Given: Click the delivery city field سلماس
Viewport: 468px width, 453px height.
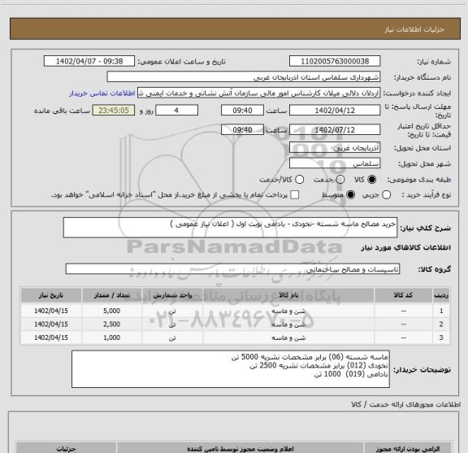Looking at the screenshot, I should [335, 163].
